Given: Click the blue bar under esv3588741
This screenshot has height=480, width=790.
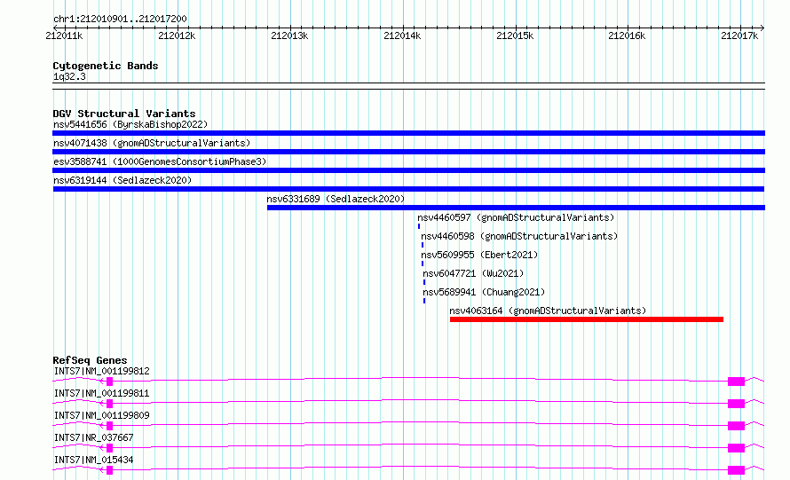Looking at the screenshot, I should pos(408,170).
